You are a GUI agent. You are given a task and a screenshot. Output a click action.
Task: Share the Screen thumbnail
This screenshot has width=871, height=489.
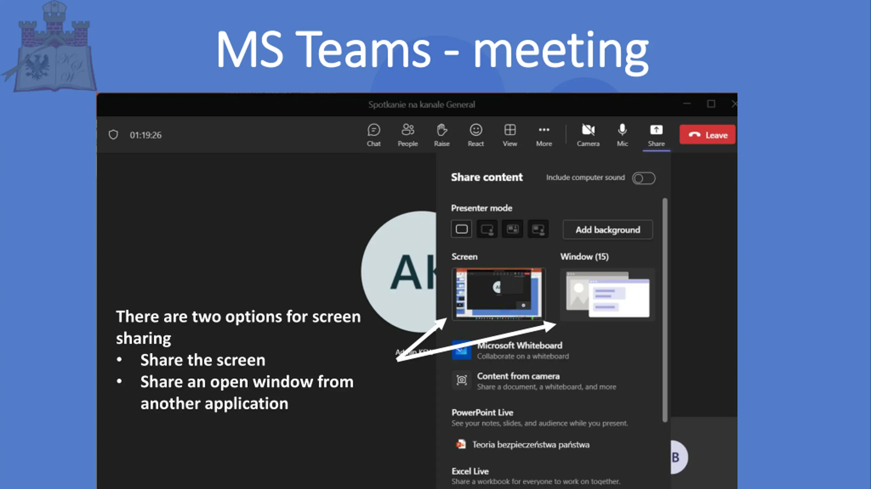tap(498, 294)
